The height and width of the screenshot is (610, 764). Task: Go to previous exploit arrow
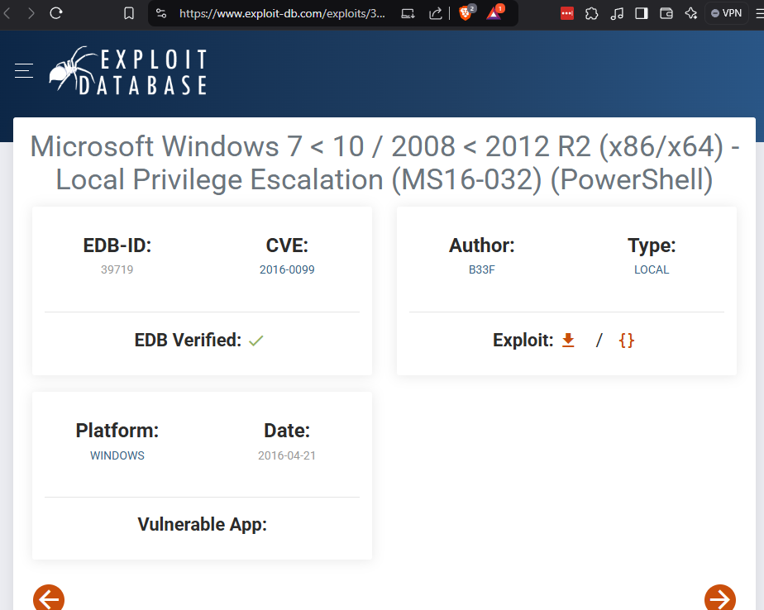[49, 598]
